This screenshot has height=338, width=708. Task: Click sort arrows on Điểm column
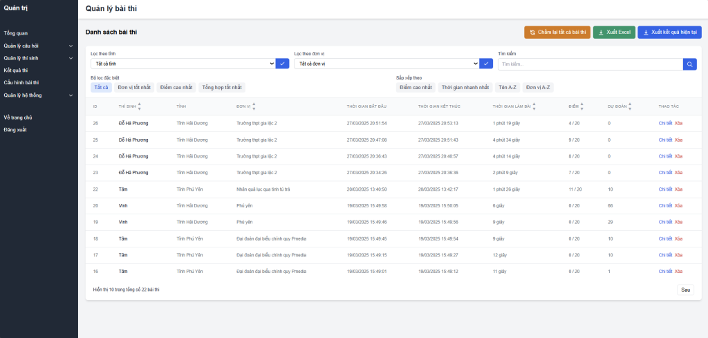(x=582, y=106)
